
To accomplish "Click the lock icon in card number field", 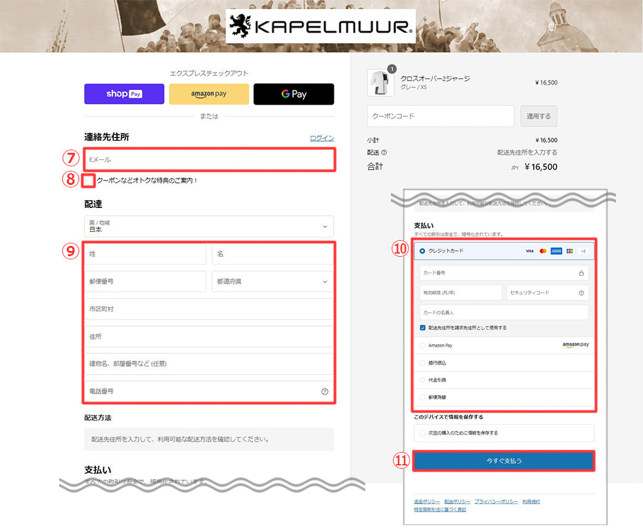I will point(581,273).
